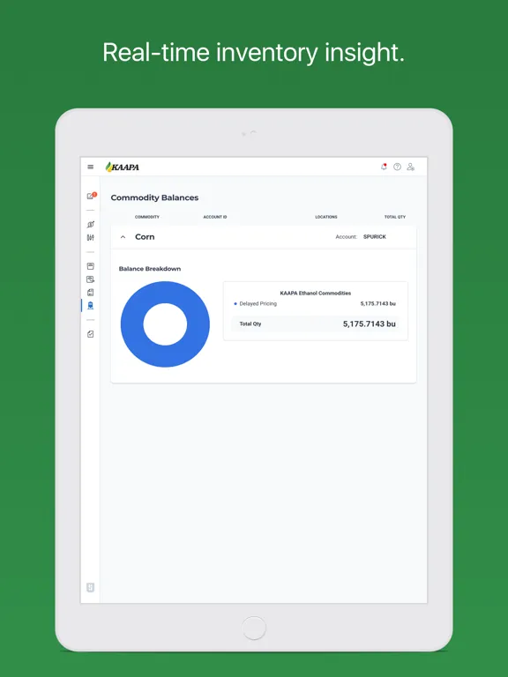Click the blue donut chart ring

click(x=131, y=324)
